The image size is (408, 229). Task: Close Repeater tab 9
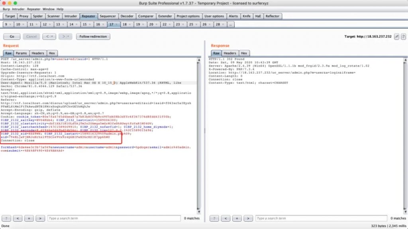pyautogui.click(x=10, y=24)
